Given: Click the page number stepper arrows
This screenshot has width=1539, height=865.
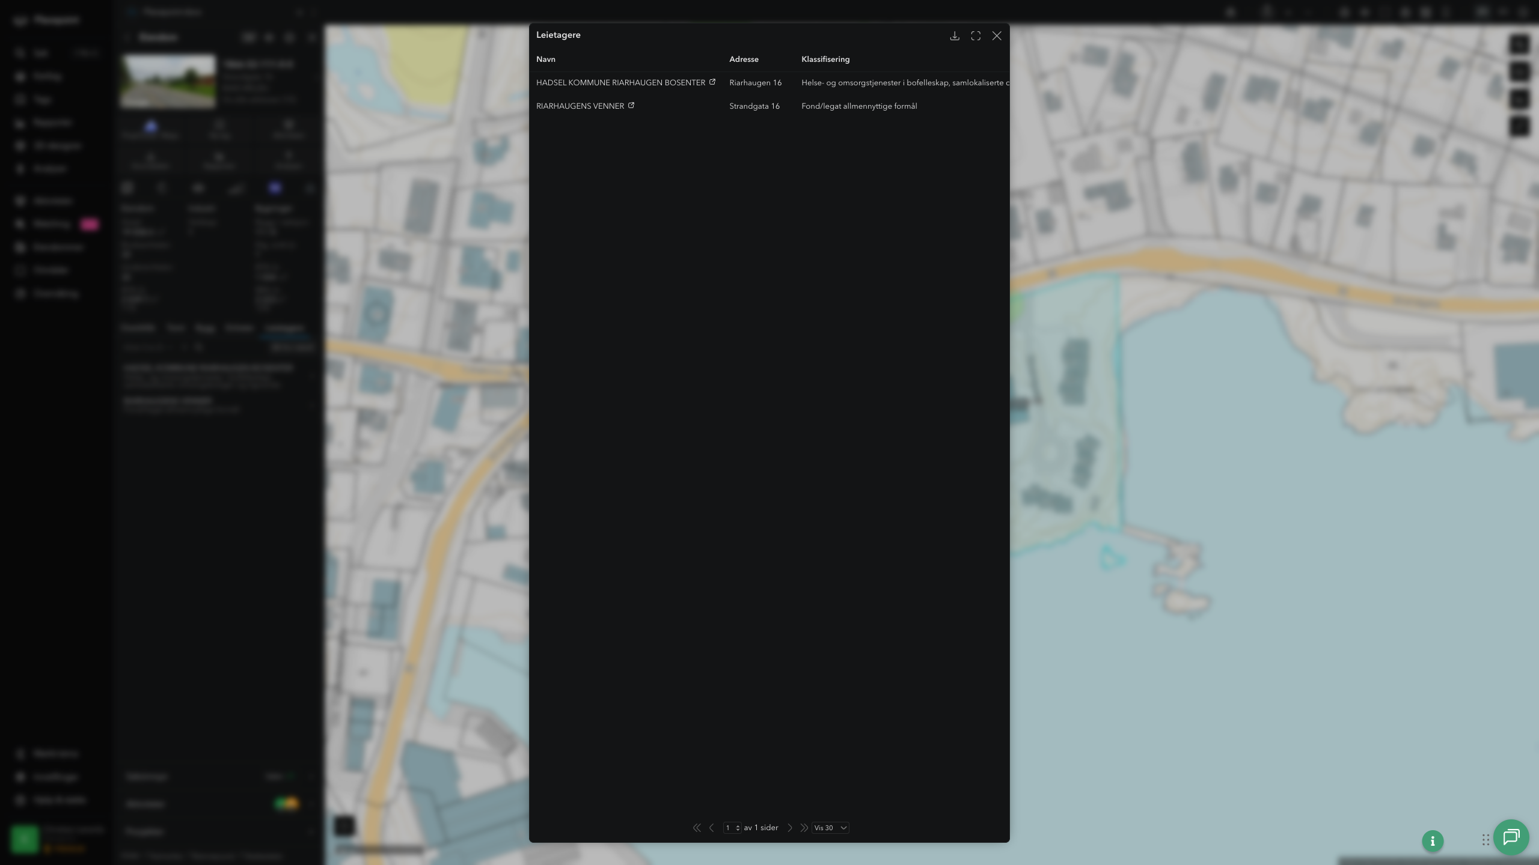Looking at the screenshot, I should tap(738, 828).
